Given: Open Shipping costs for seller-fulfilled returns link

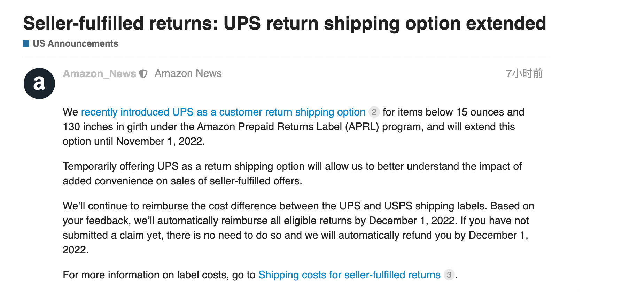Looking at the screenshot, I should [349, 275].
